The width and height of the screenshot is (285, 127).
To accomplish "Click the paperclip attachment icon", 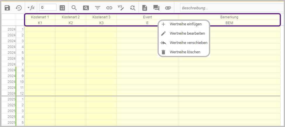I will point(168,8).
